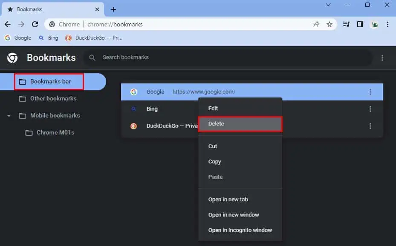Viewport: 396px width, 246px height.
Task: Click the share page icon in address bar
Action: (316, 24)
